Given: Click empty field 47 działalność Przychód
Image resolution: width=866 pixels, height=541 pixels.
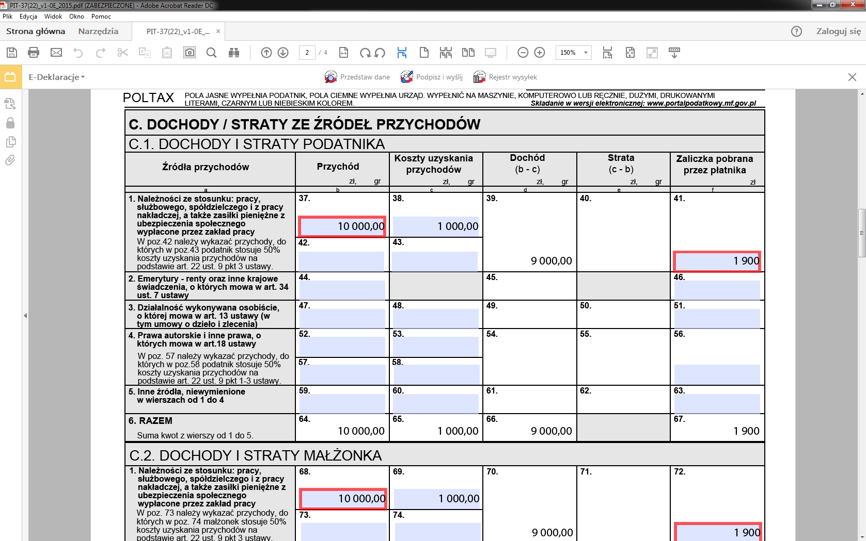Looking at the screenshot, I should click(342, 318).
